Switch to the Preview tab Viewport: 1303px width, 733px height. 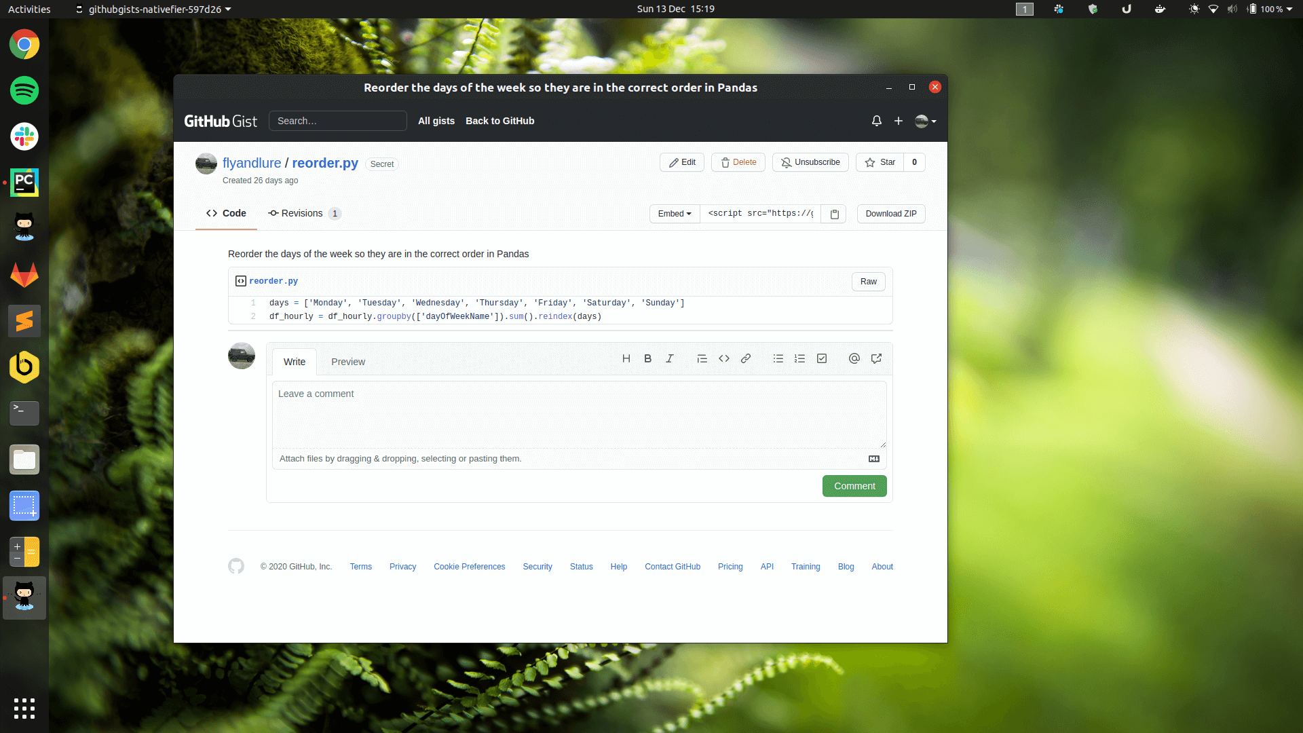point(348,362)
